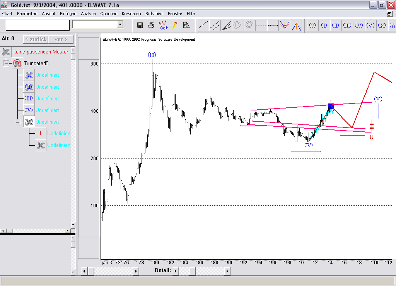Start analysis with the 12345 Go icon
The height and width of the screenshot is (286, 396).
[x=163, y=25]
